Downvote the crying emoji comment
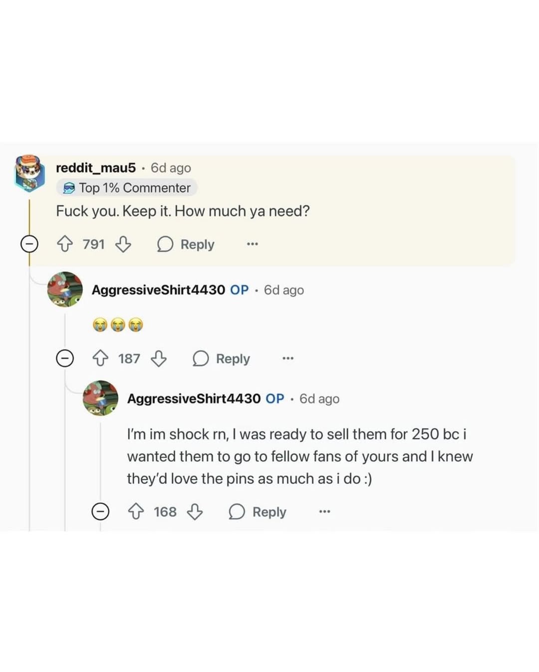The image size is (539, 672). pos(159,358)
